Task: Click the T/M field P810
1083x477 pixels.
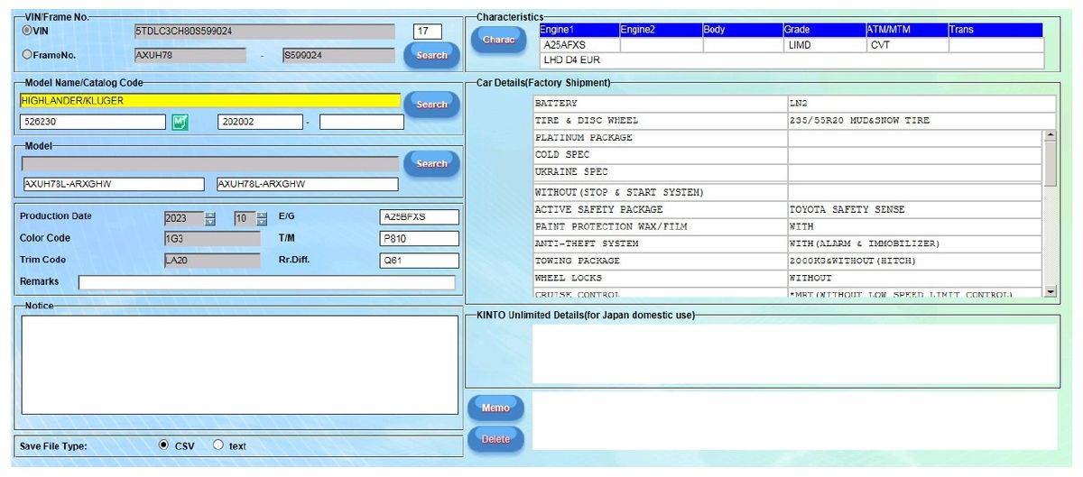Action: coord(420,239)
